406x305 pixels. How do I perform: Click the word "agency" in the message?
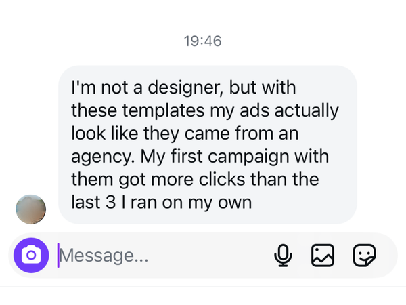click(x=101, y=156)
